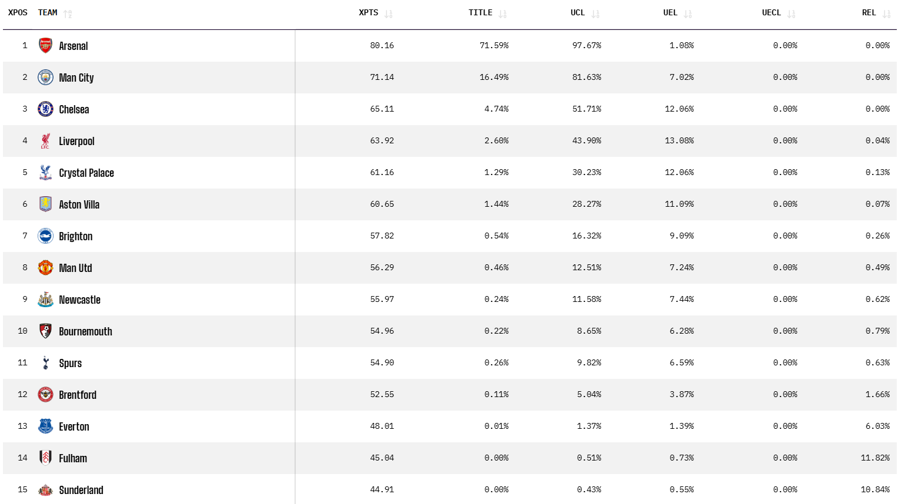Click the UECL column header
Viewport: 898px width, 504px height.
[x=772, y=13]
